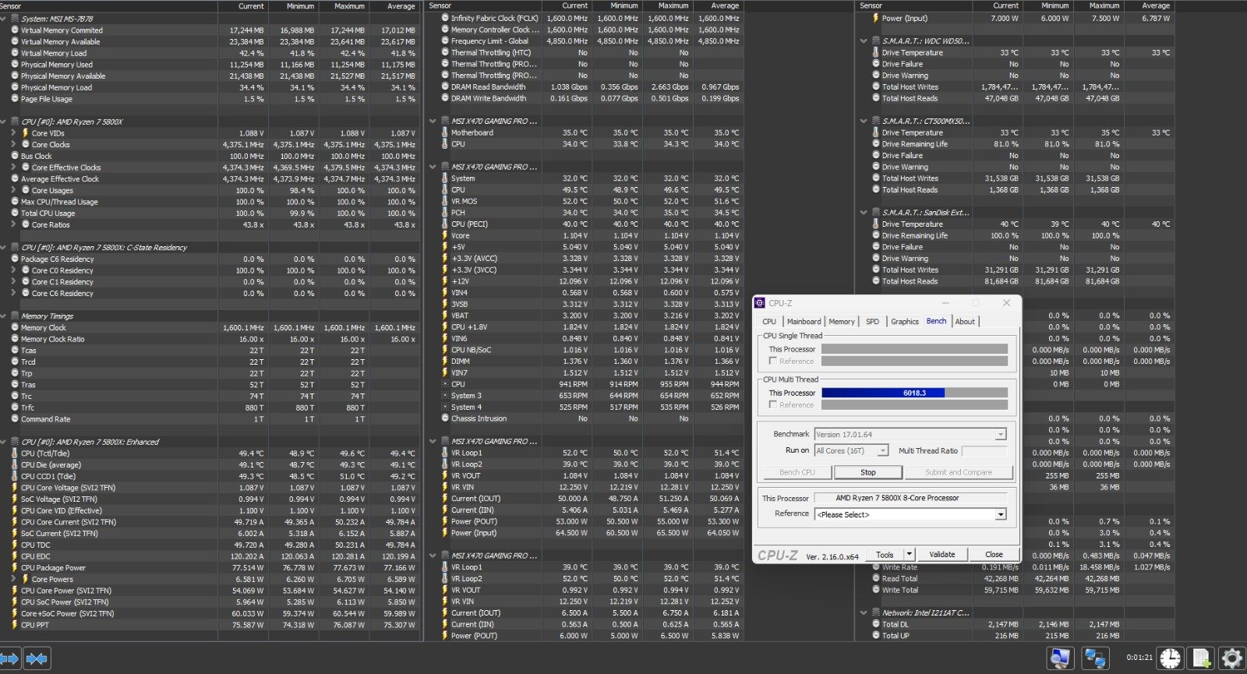Collapse the System: MSI MS-7B78 group
Screen dimensions: 1247x674
coord(5,19)
